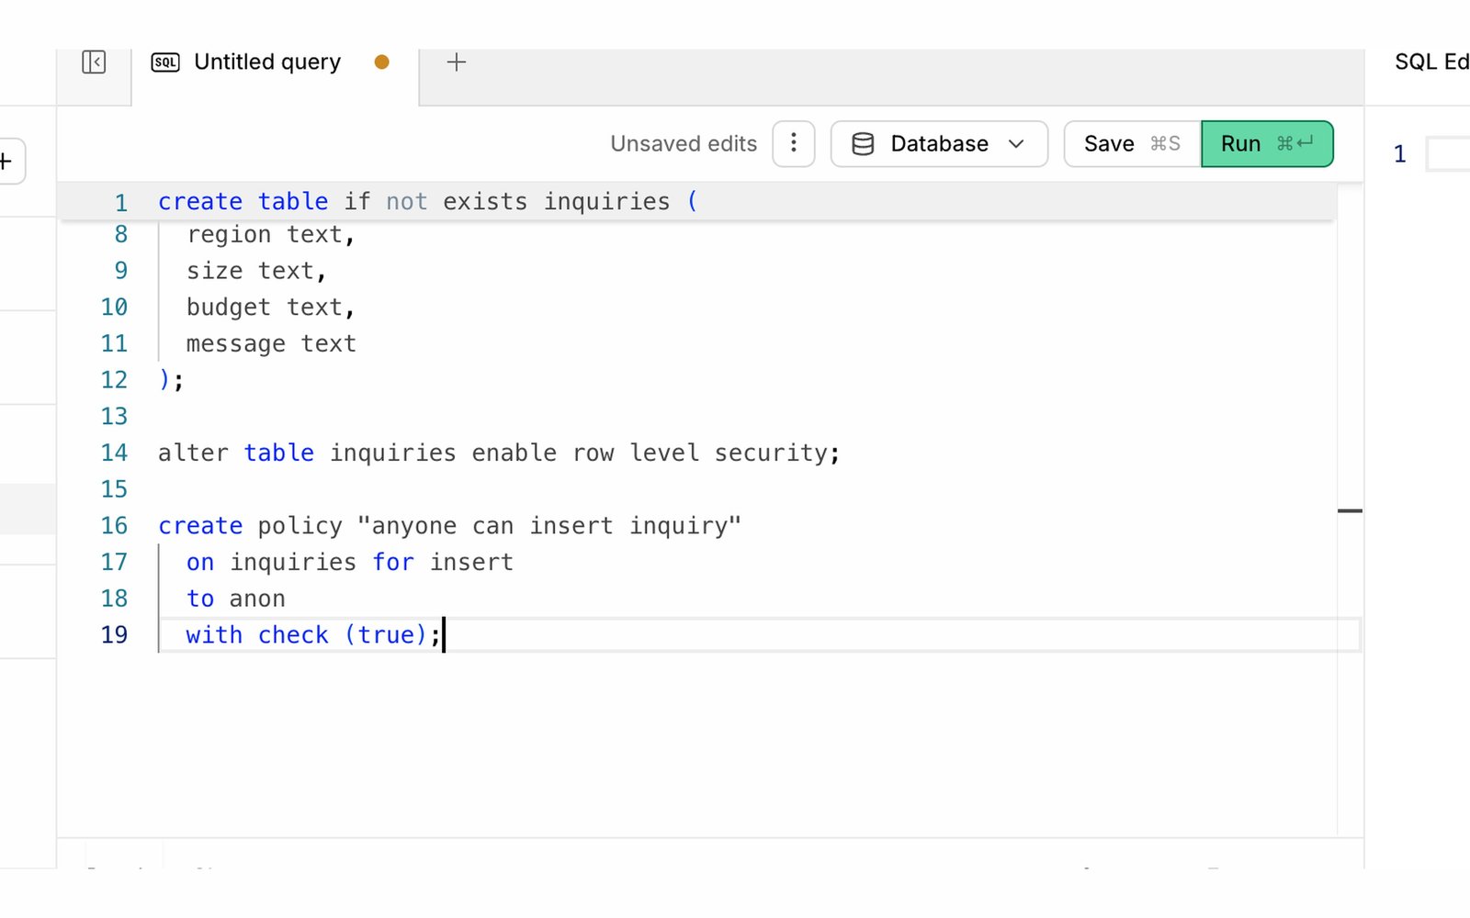Screen dimensions: 1470x918
Task: Click the closing ');' on line 12
Action: [x=171, y=380]
